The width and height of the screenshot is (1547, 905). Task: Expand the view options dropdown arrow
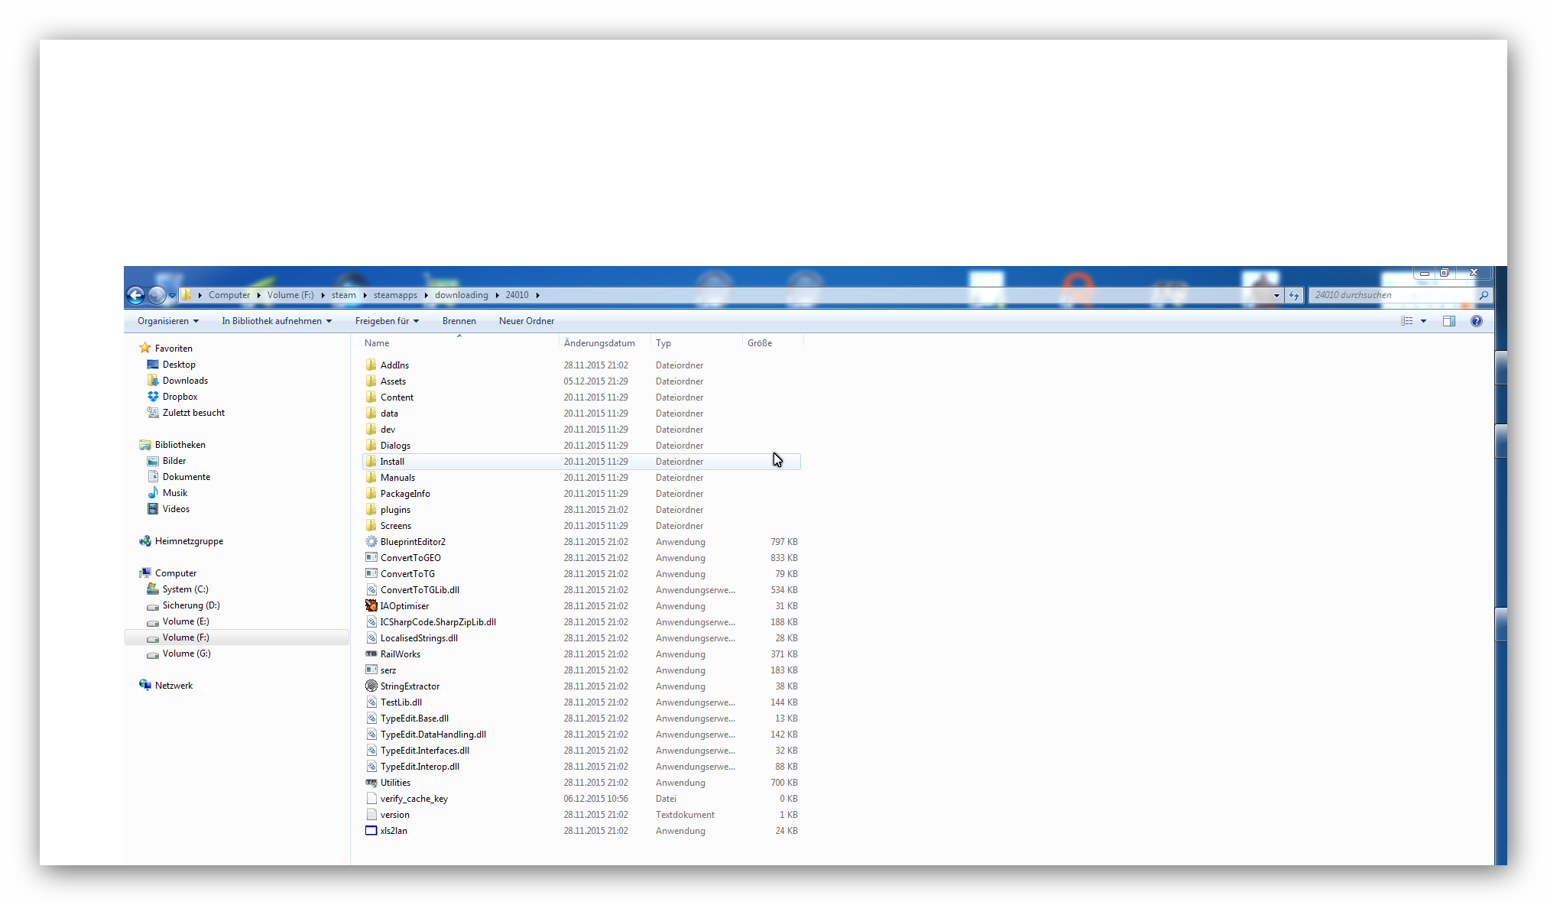coord(1423,321)
